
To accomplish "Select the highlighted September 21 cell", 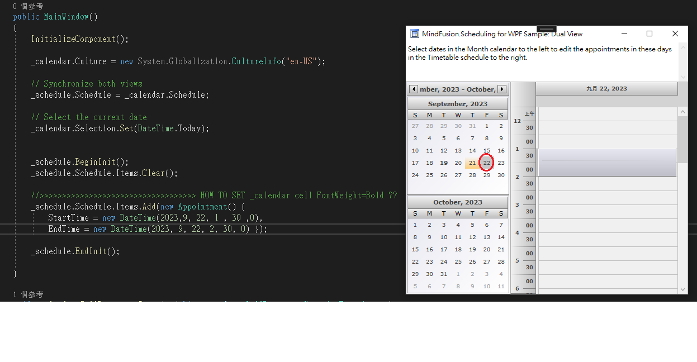I will click(x=472, y=163).
